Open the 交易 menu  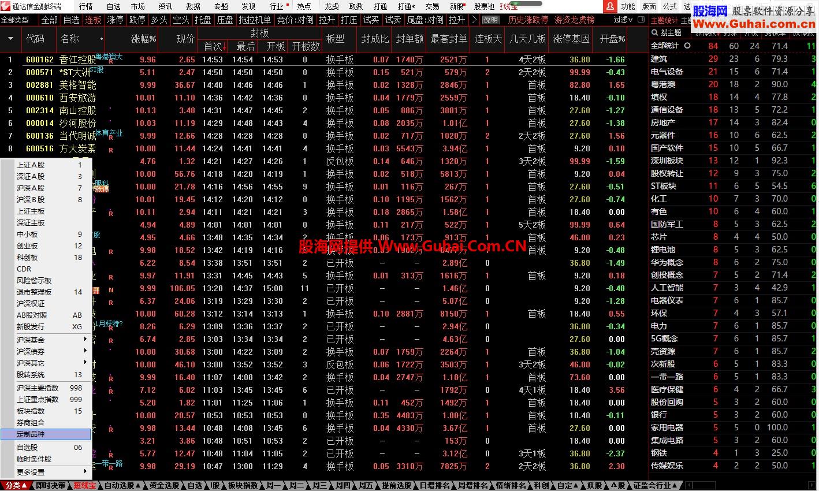(432, 6)
